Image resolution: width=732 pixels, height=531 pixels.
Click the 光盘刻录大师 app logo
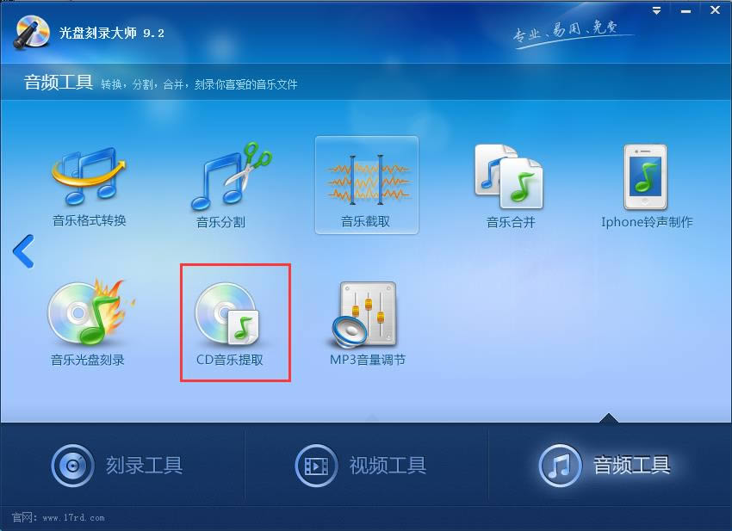coord(31,32)
